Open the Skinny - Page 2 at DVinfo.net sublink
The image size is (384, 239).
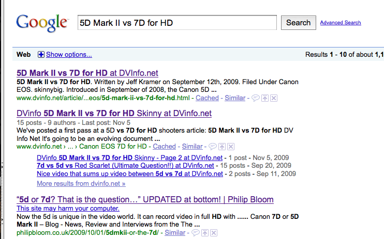tap(129, 157)
